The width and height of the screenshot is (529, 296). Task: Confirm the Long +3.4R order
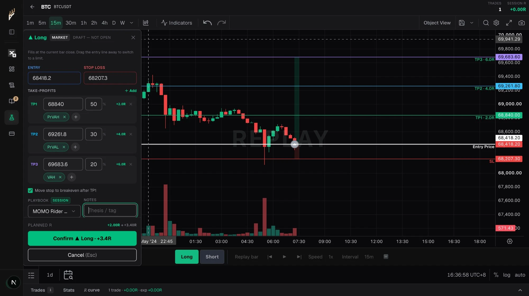point(82,238)
